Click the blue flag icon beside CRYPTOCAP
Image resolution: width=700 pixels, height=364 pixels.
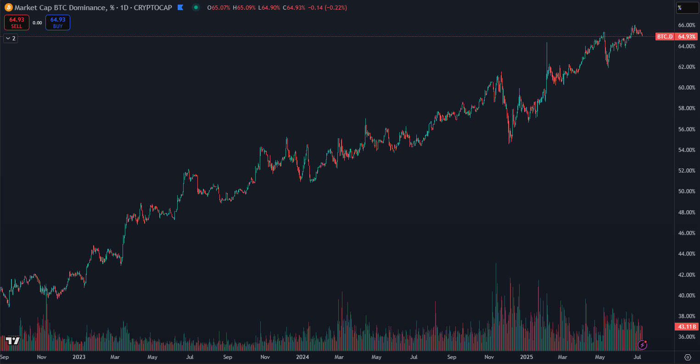coord(180,7)
